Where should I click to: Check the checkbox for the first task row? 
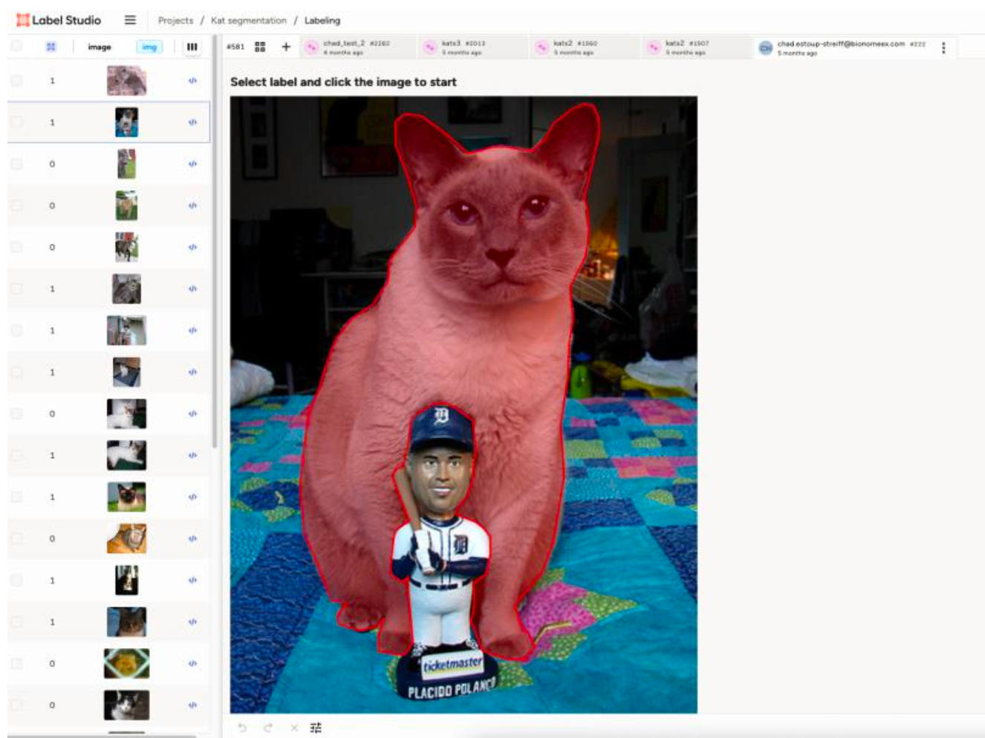(16, 81)
